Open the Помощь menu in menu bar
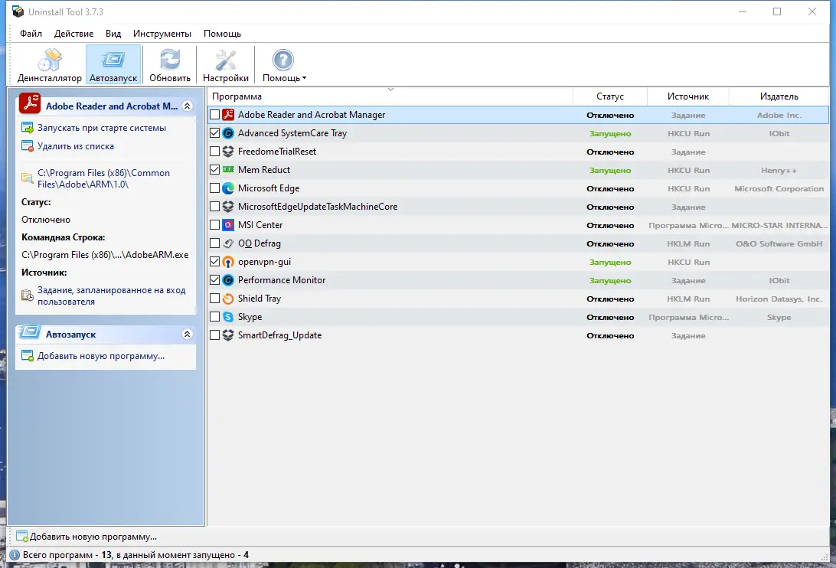This screenshot has height=568, width=836. pyautogui.click(x=222, y=34)
